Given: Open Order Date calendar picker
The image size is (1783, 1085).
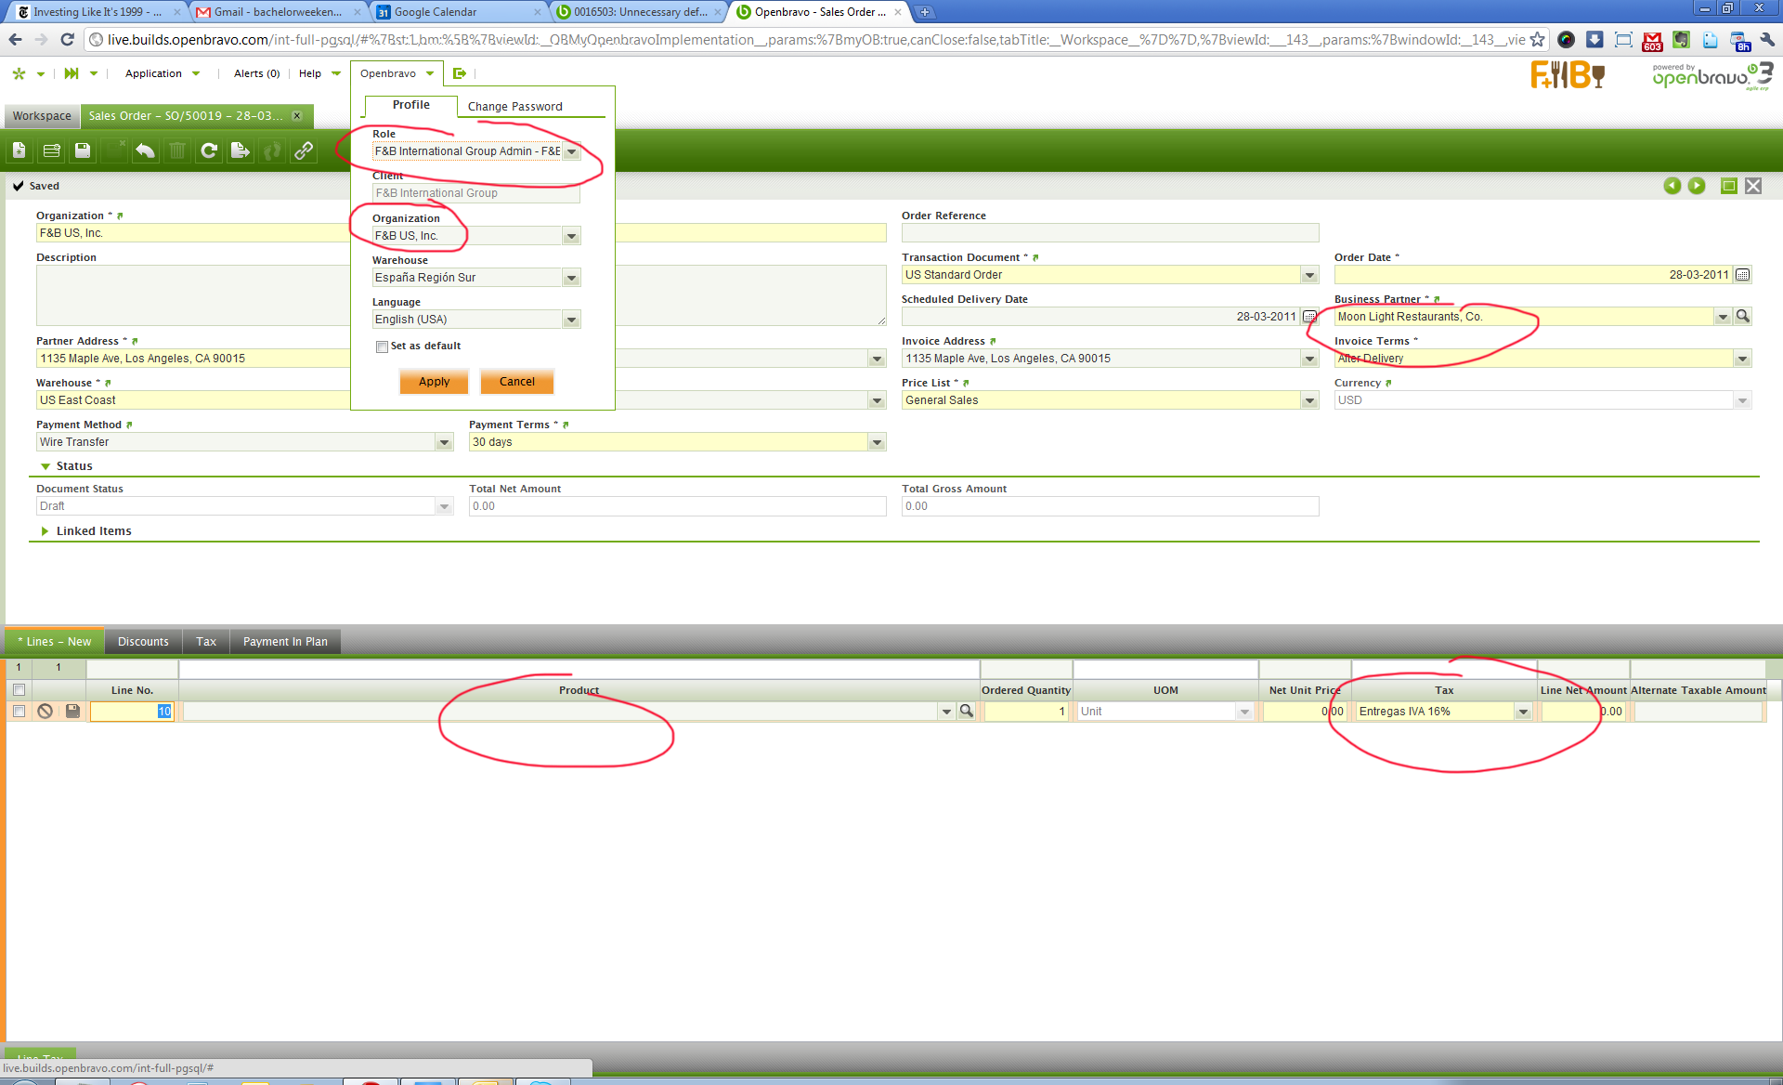Looking at the screenshot, I should (1743, 275).
